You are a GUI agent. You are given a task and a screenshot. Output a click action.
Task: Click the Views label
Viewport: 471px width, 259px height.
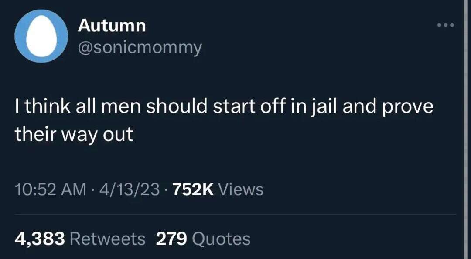(x=240, y=189)
